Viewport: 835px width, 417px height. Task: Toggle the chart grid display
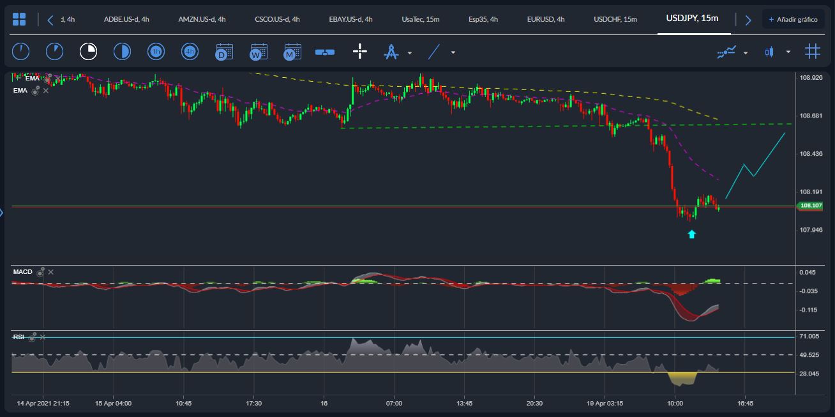point(812,51)
